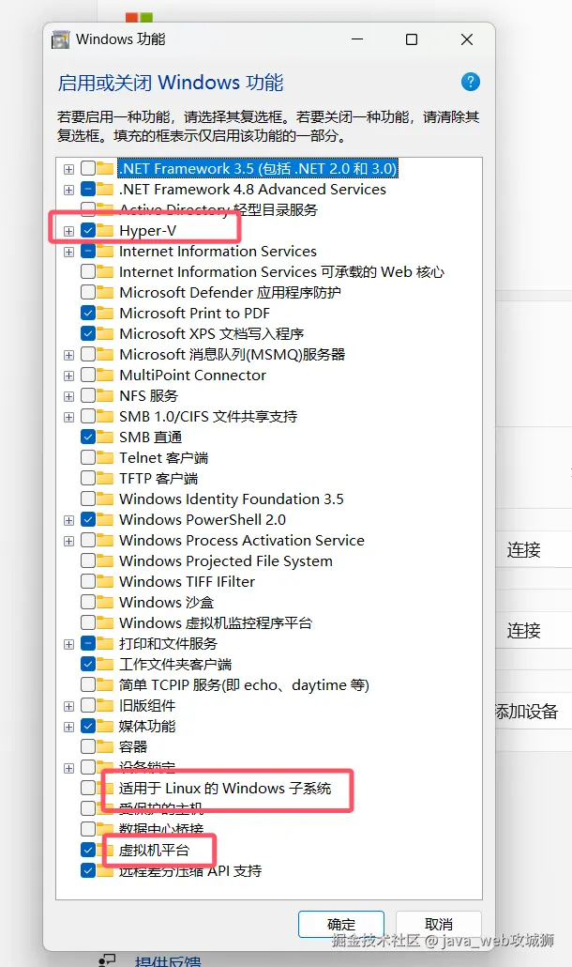
Task: Expand the Hyper-V tree node
Action: coord(69,231)
